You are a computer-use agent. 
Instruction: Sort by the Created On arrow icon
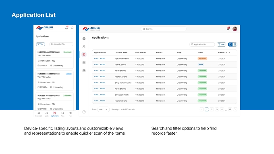coord(229,53)
